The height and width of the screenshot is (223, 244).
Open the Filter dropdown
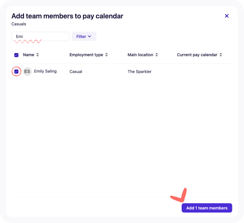coord(84,36)
